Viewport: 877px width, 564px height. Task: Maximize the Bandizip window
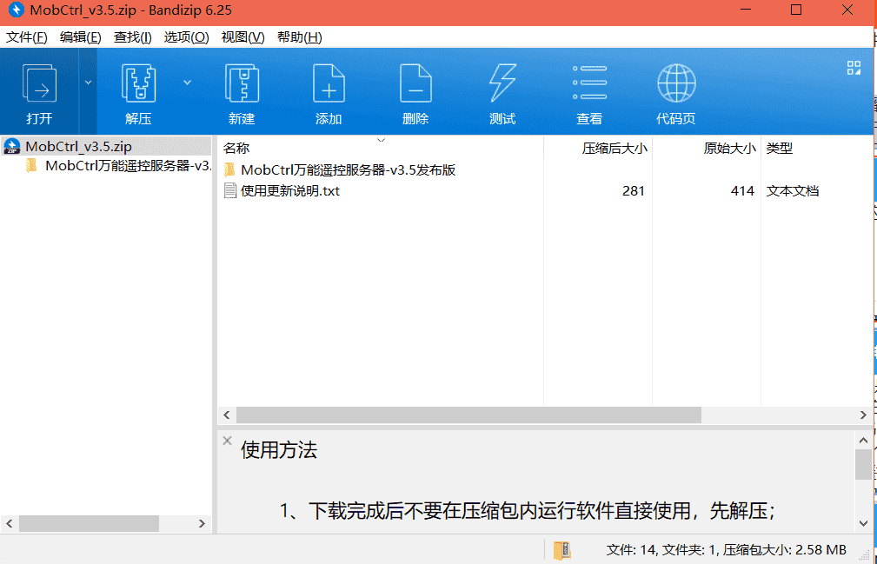click(x=796, y=10)
